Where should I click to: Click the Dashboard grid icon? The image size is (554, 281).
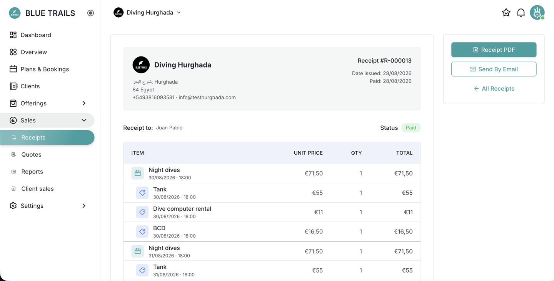13,35
